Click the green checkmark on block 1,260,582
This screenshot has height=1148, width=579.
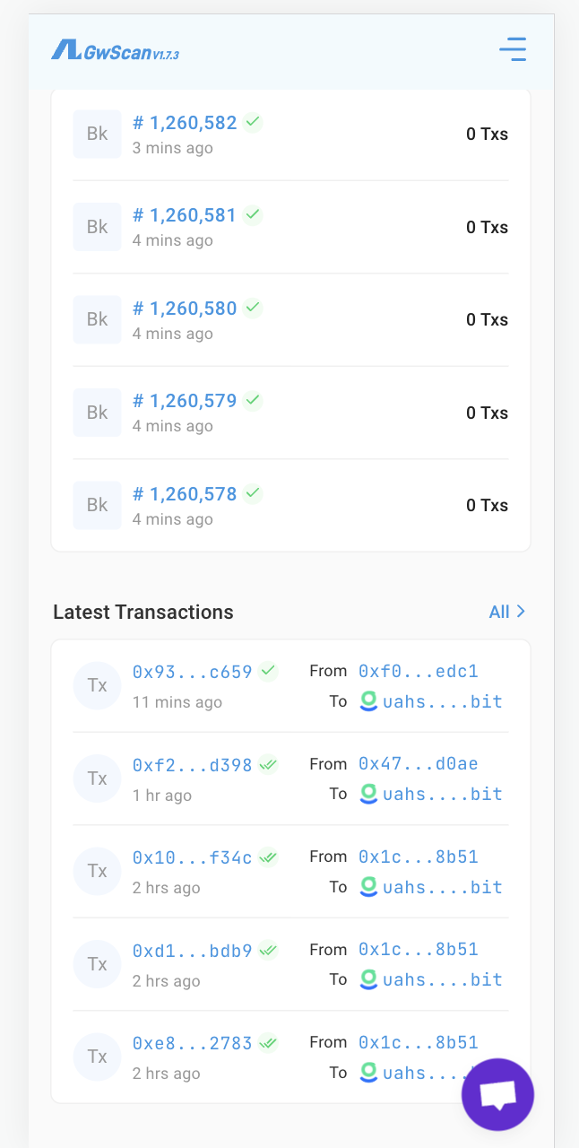pyautogui.click(x=252, y=122)
